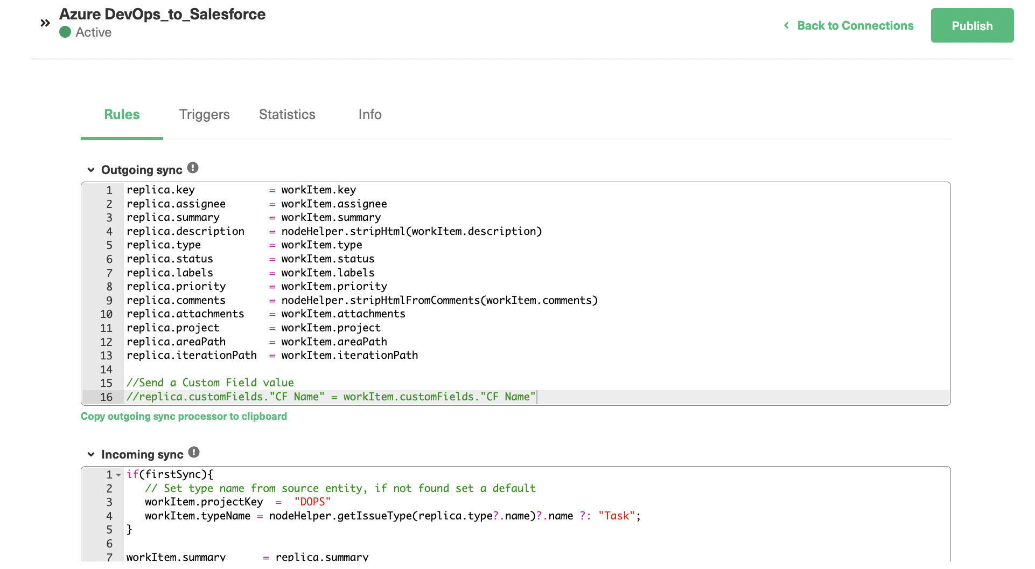Open the Info tab
The width and height of the screenshot is (1035, 569).
pos(370,115)
